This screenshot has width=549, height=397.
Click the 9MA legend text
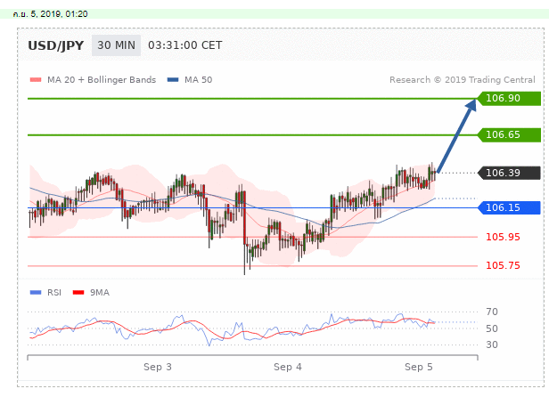pos(100,293)
